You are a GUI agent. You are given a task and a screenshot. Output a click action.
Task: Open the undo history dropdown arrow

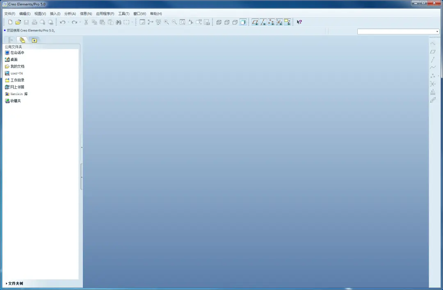(x=69, y=22)
